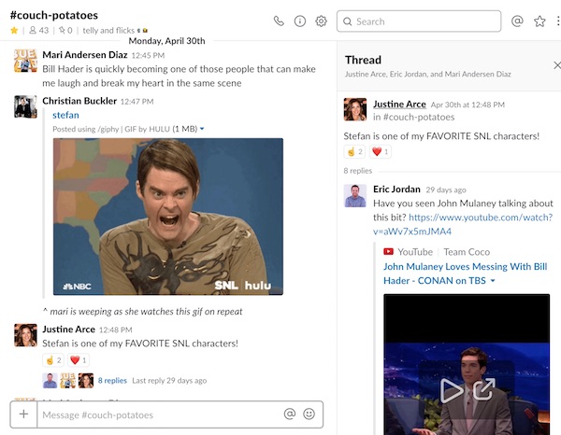Screen dimensions: 561x435
Task: Start a call with the phone icon
Action: click(x=279, y=21)
